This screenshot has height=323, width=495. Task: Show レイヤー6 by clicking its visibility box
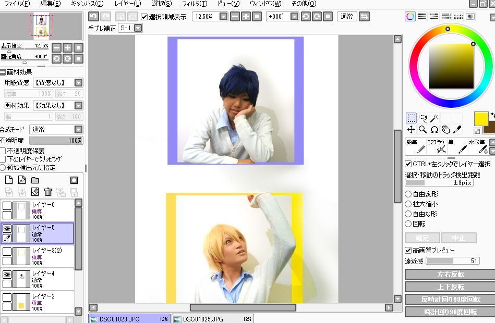7,206
